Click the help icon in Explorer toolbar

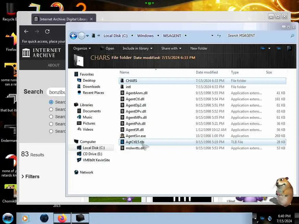pos(289,48)
